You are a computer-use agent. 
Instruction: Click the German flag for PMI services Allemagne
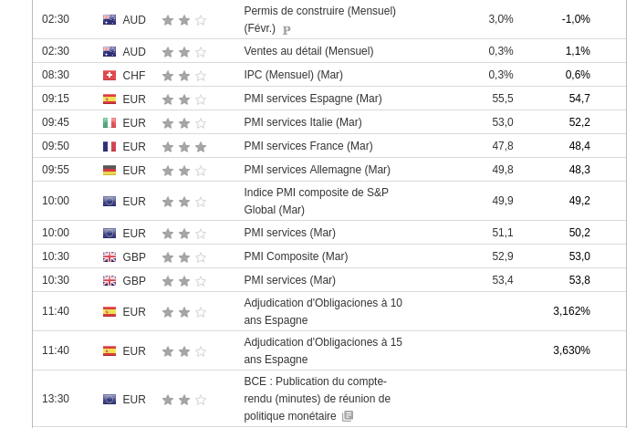(x=109, y=170)
